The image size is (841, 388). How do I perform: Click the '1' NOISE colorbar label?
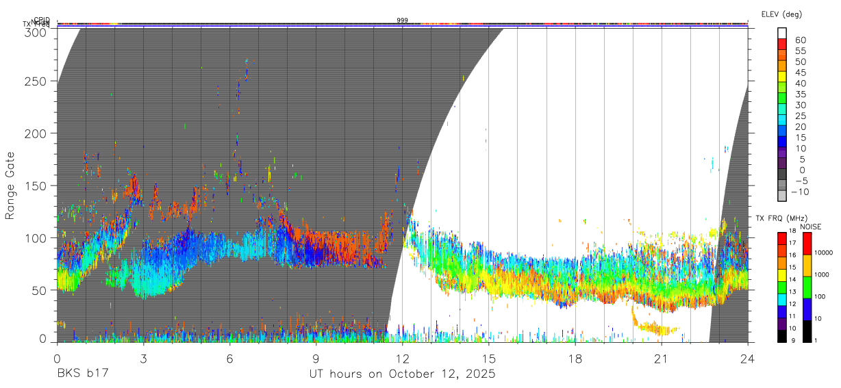pyautogui.click(x=816, y=340)
